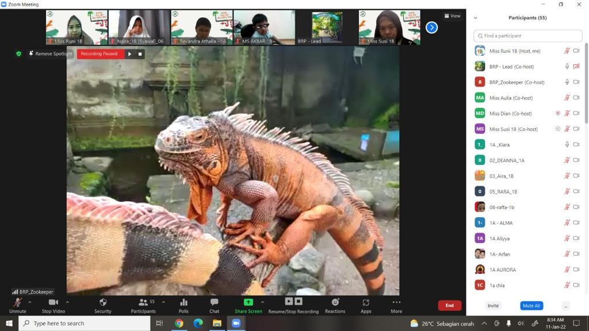Open the View layout menu
The image size is (589, 331).
point(452,16)
